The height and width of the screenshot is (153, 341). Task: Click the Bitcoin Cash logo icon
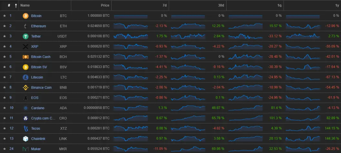tap(26, 57)
